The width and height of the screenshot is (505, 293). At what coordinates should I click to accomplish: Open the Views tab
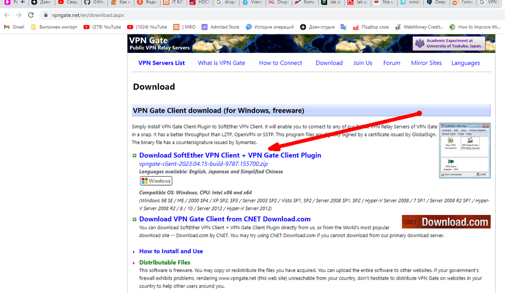click(252, 3)
